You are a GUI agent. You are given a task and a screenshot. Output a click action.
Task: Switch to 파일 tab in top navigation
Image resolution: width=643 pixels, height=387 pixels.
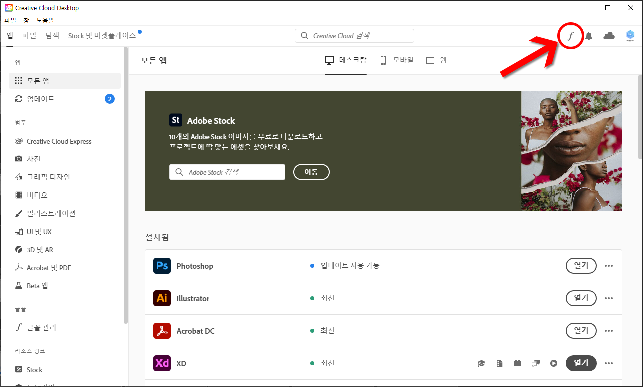29,36
